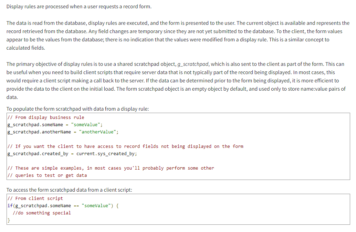The height and width of the screenshot is (232, 356).
Task: Click the words 'calculated fields' in second paragraph
Action: (26, 48)
